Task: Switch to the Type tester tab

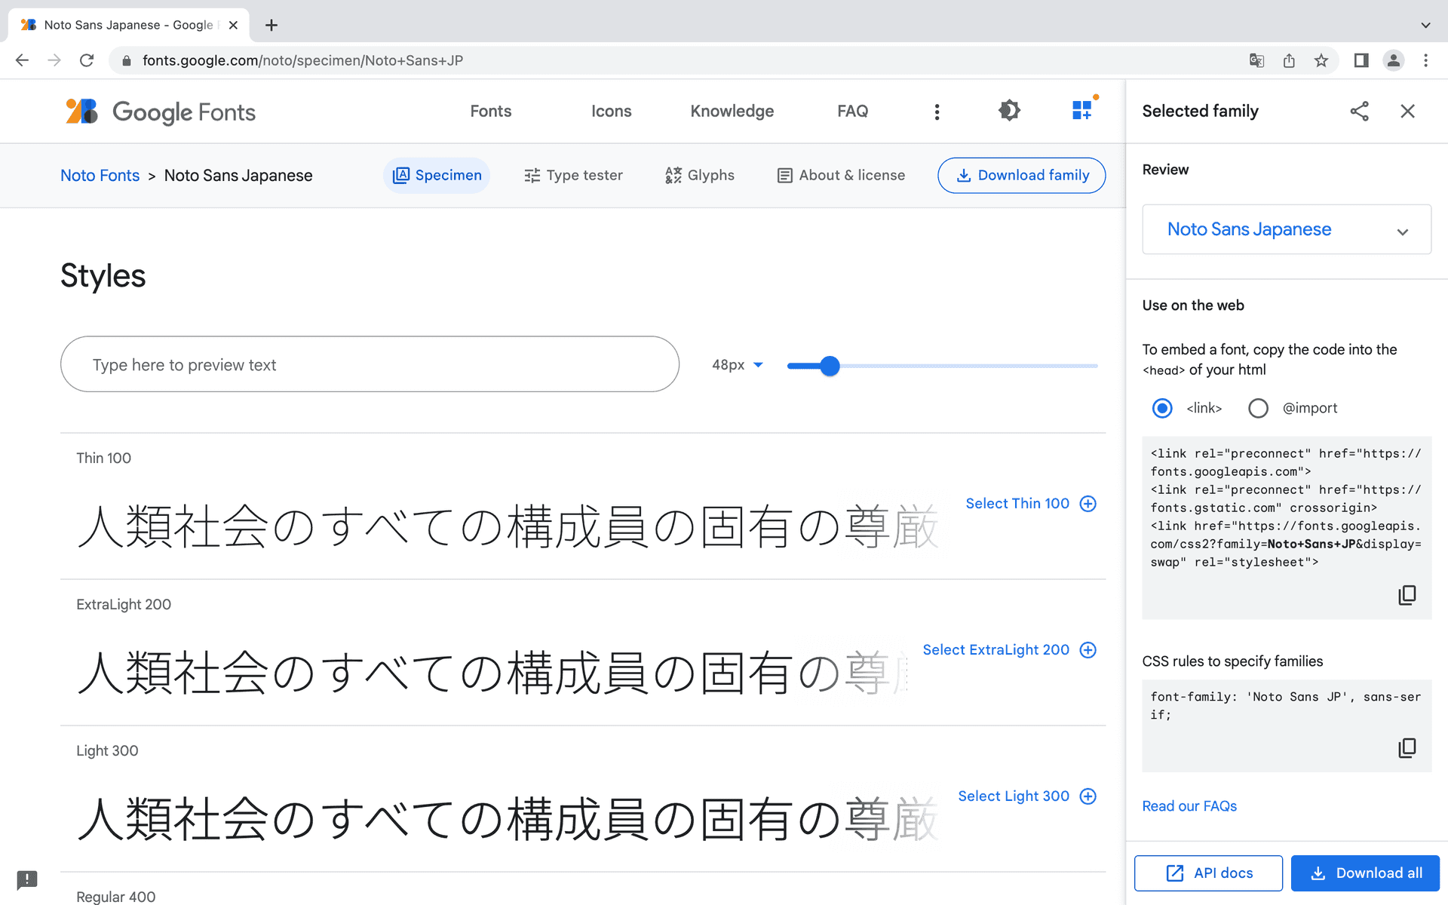Action: (x=573, y=176)
